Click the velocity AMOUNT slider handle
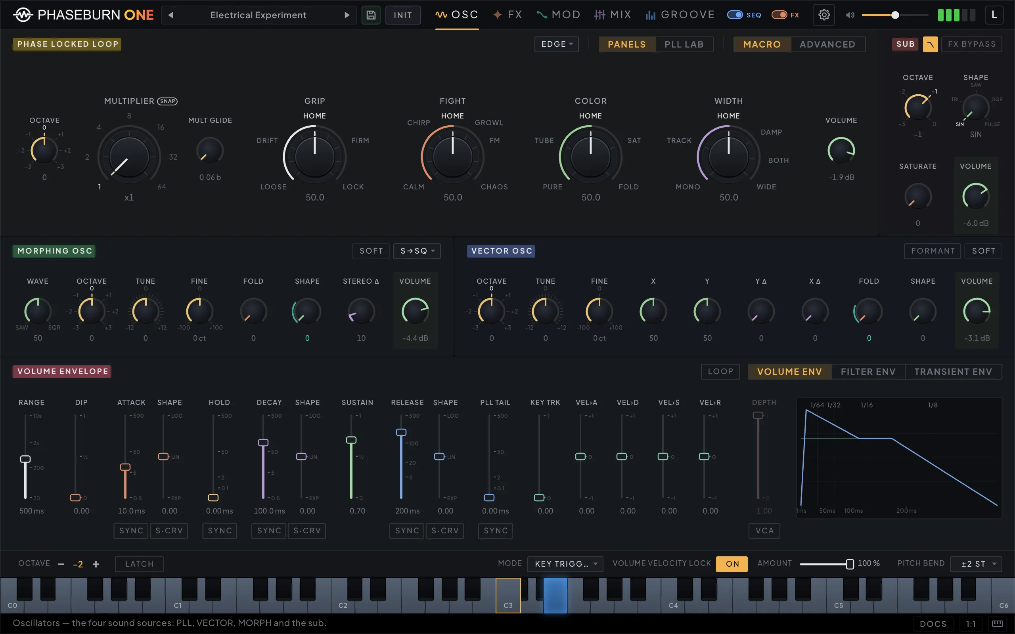Image resolution: width=1015 pixels, height=634 pixels. (x=850, y=564)
